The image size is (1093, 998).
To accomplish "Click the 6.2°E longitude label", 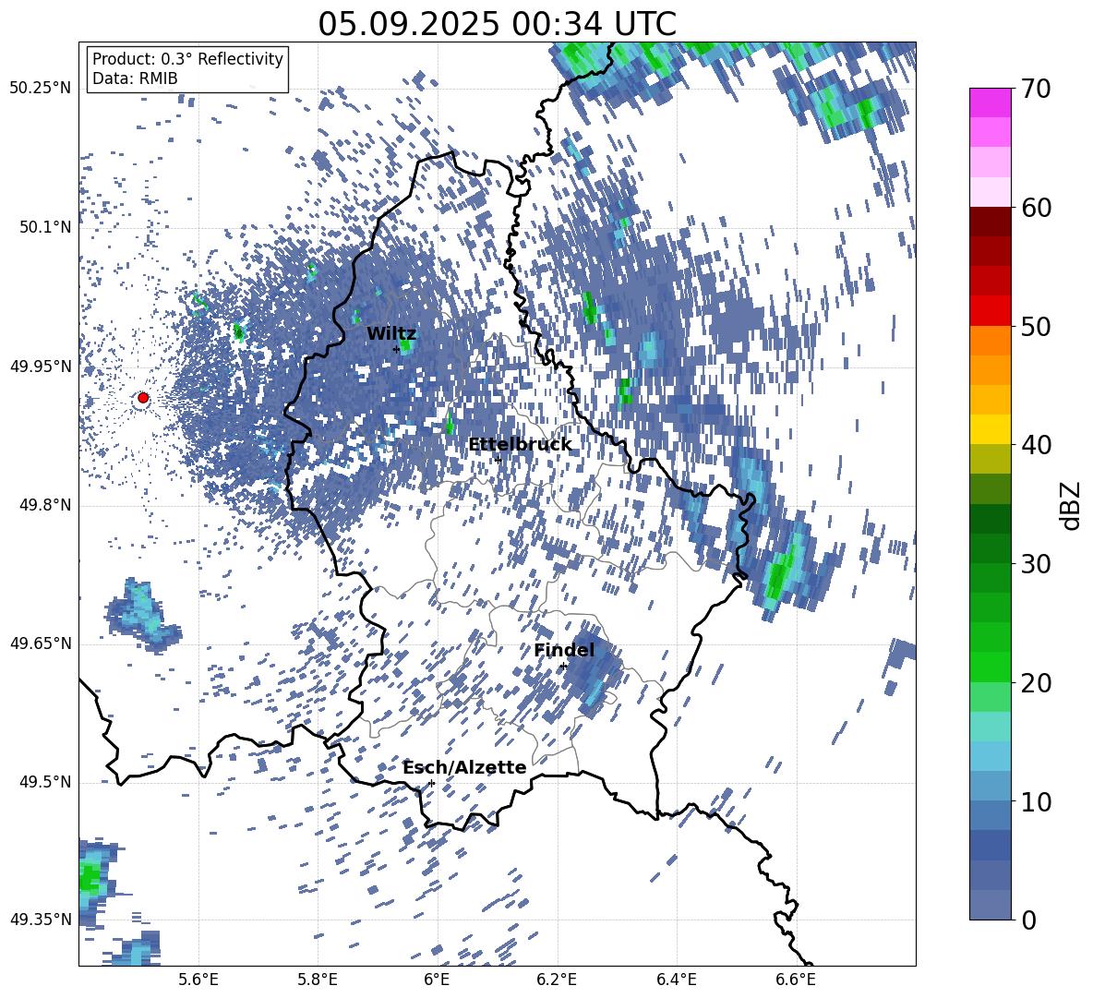I will click(x=557, y=980).
